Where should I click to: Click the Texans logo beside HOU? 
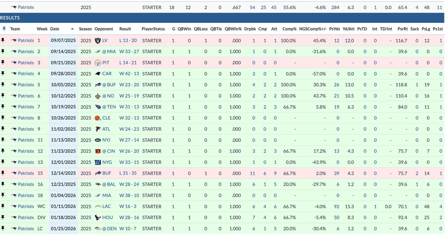(98, 217)
